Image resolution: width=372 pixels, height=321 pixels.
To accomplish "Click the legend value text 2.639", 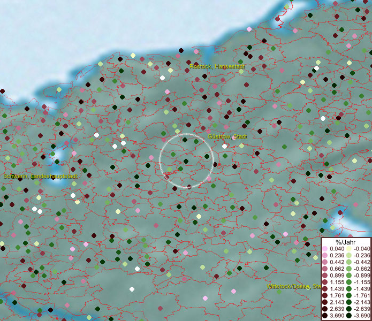I will (x=337, y=309).
